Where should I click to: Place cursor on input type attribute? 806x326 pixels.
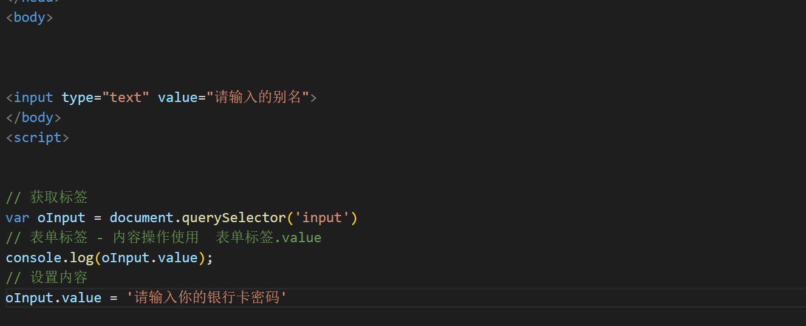77,97
